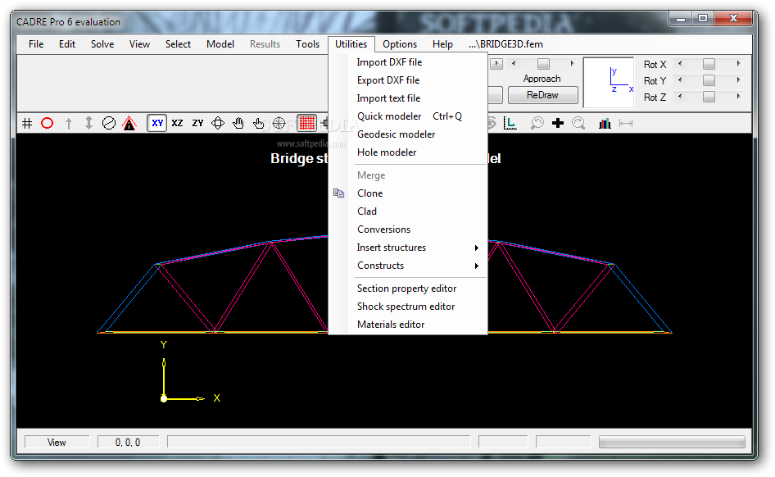Click Approach slider right arrow
The height and width of the screenshot is (477, 775).
573,63
